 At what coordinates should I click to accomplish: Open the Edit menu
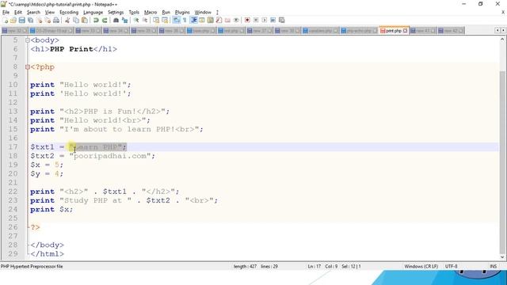pos(18,13)
